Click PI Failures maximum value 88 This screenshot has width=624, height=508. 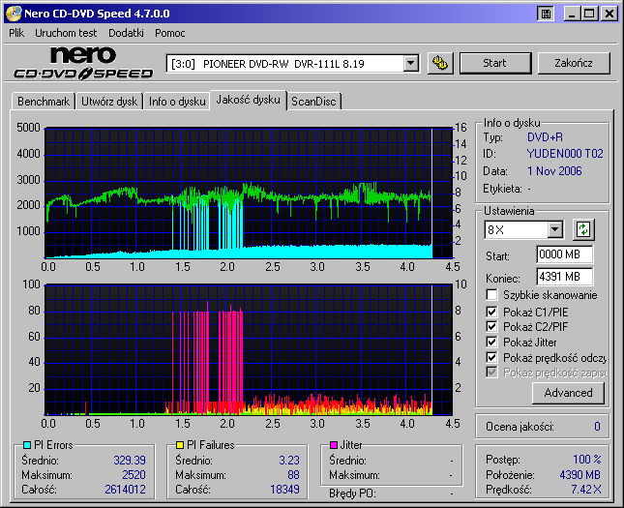tap(293, 475)
